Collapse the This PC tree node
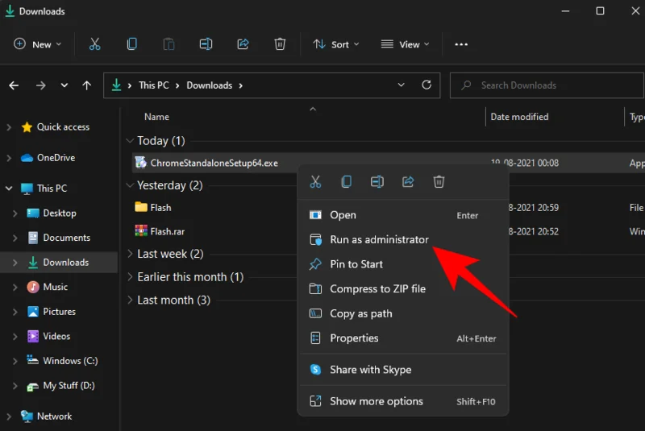645x431 pixels. 9,189
